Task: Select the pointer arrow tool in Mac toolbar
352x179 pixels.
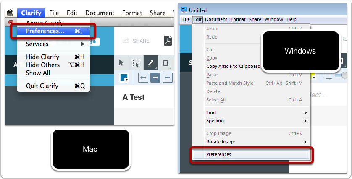Action: (121, 63)
